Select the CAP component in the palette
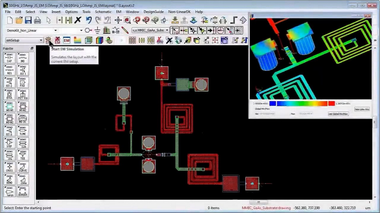Screen dimensions: 380x213 (x=9, y=58)
